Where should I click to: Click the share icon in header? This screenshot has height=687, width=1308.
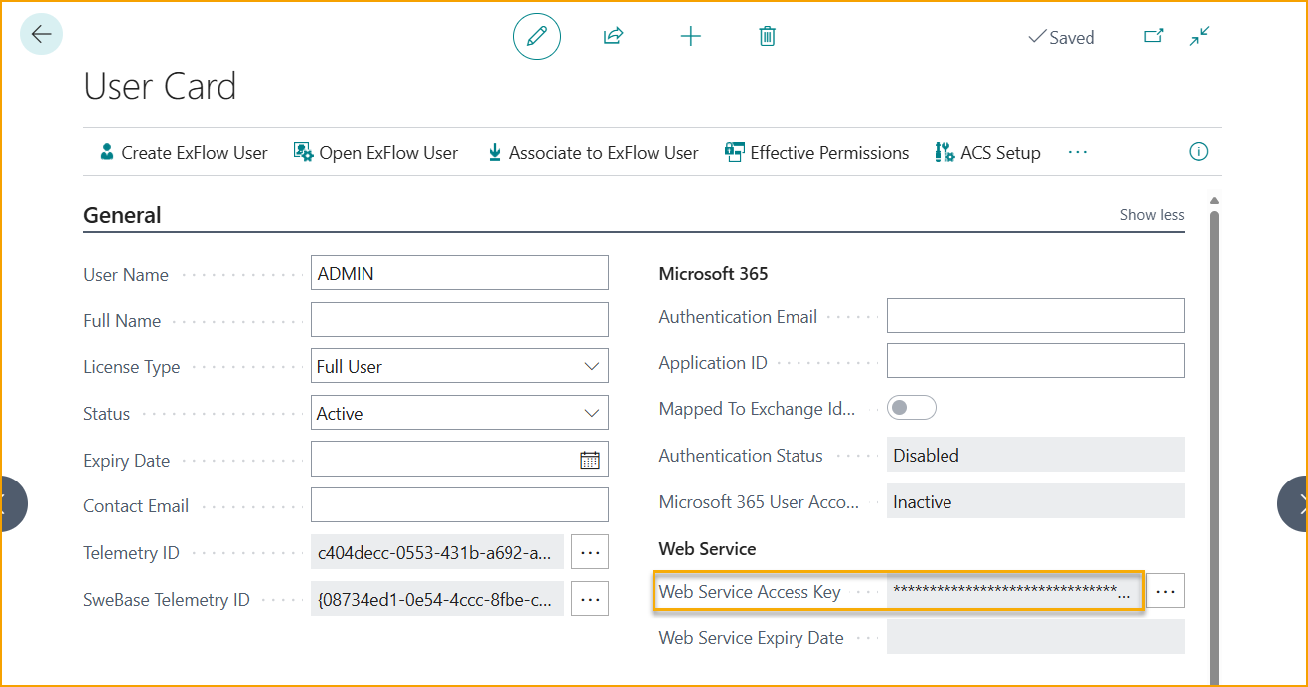coord(613,37)
